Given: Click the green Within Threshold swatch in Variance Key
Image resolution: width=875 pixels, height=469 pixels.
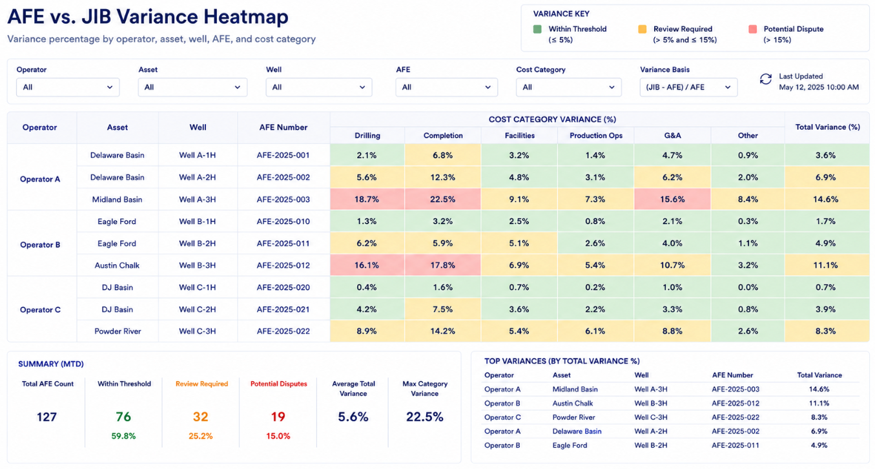Looking at the screenshot, I should (537, 29).
